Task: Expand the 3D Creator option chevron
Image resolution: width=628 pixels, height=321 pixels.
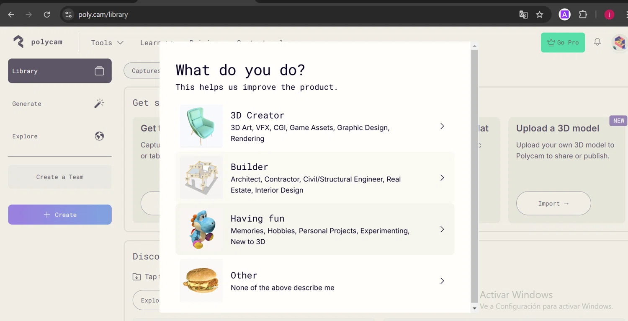Action: 442,126
